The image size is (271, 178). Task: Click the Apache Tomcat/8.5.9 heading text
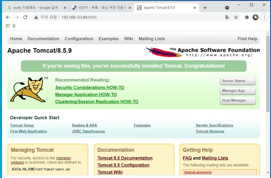pos(39,51)
